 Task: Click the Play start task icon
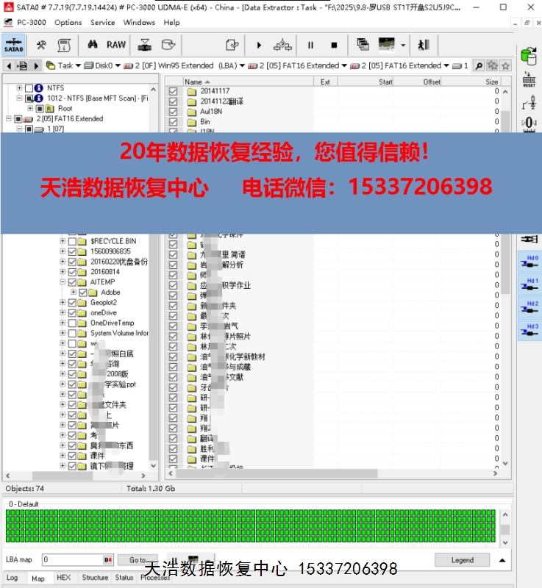(x=259, y=45)
